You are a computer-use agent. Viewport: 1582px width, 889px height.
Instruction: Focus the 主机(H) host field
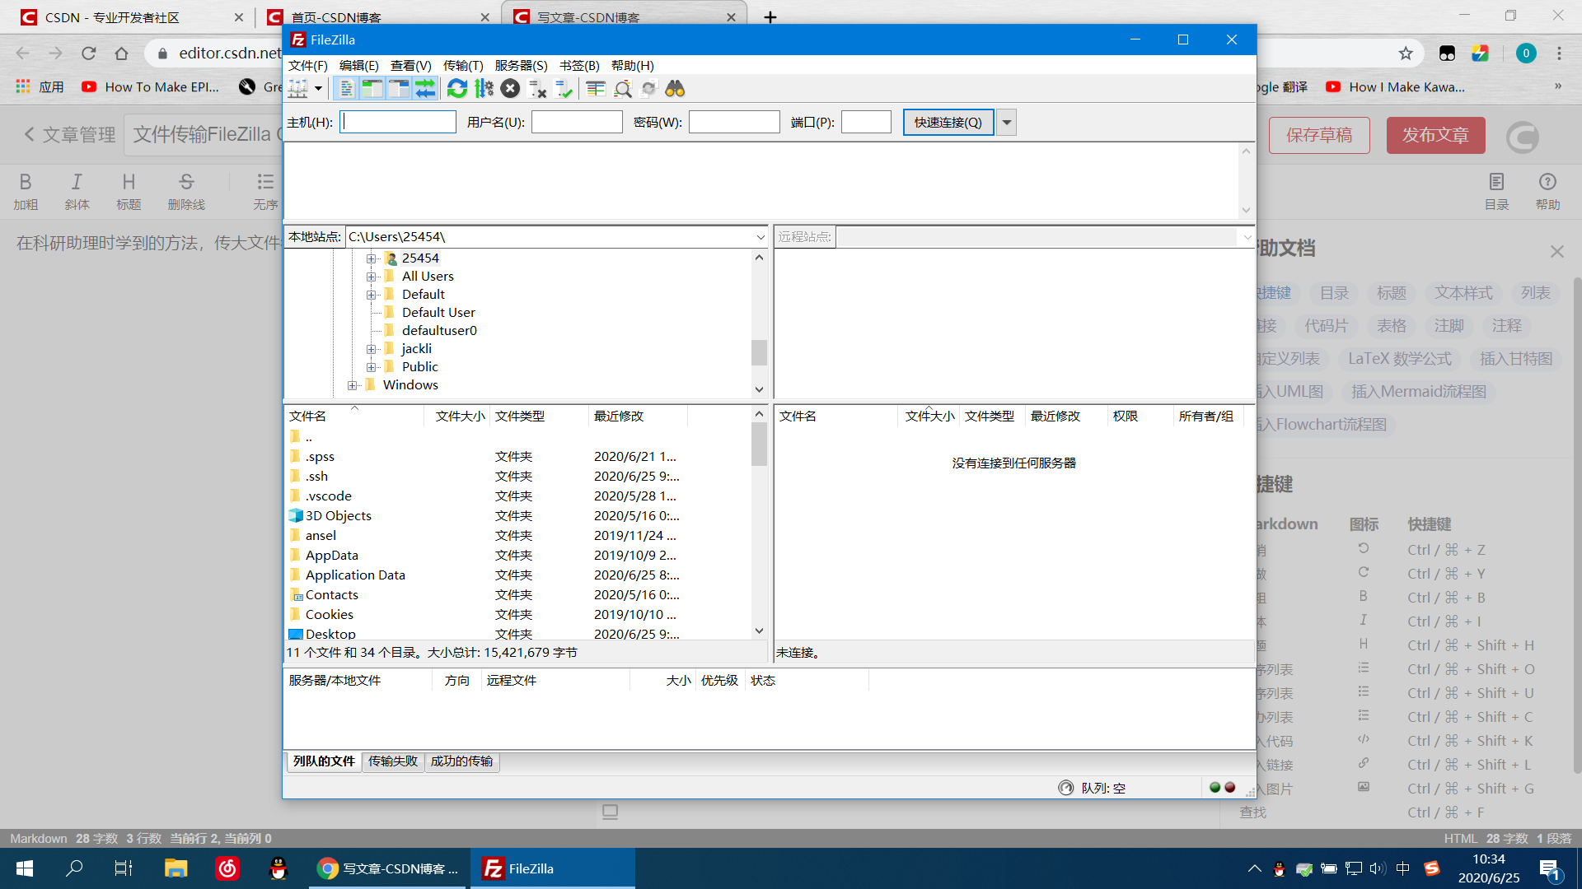(x=398, y=122)
